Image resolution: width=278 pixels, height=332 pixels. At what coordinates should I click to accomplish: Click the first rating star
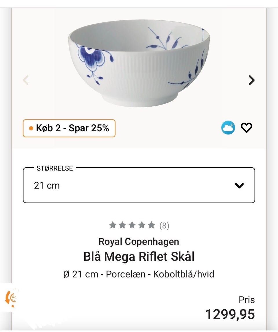pyautogui.click(x=113, y=225)
